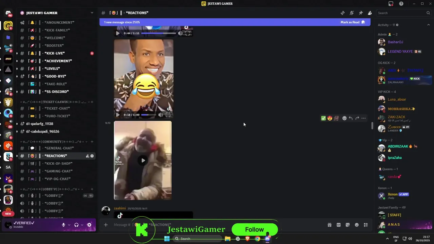
Task: Reply to the hovered message
Action: [x=351, y=118]
